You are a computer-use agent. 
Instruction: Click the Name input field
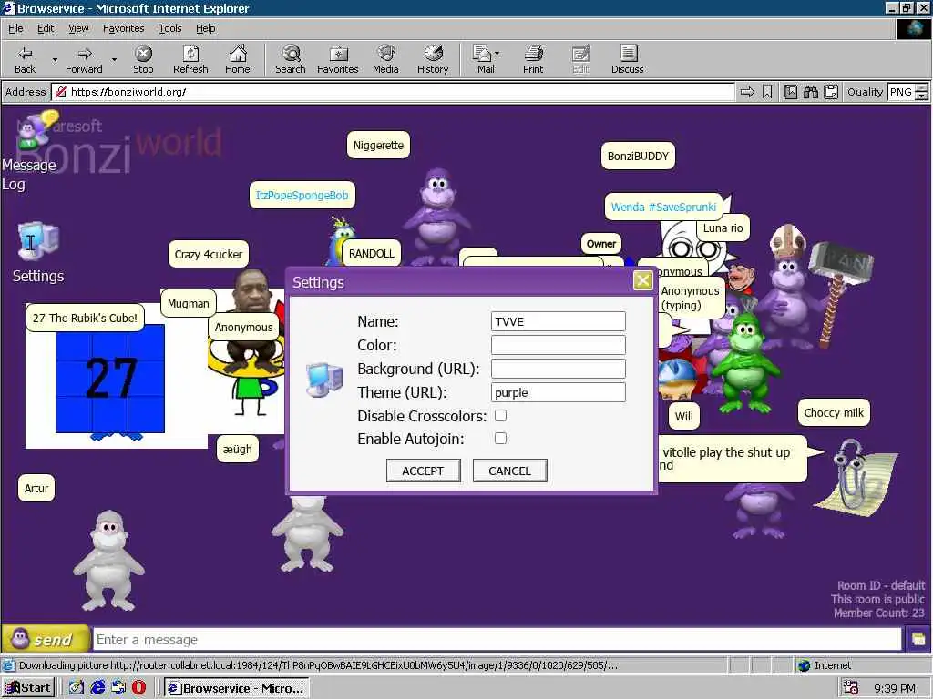(x=559, y=321)
